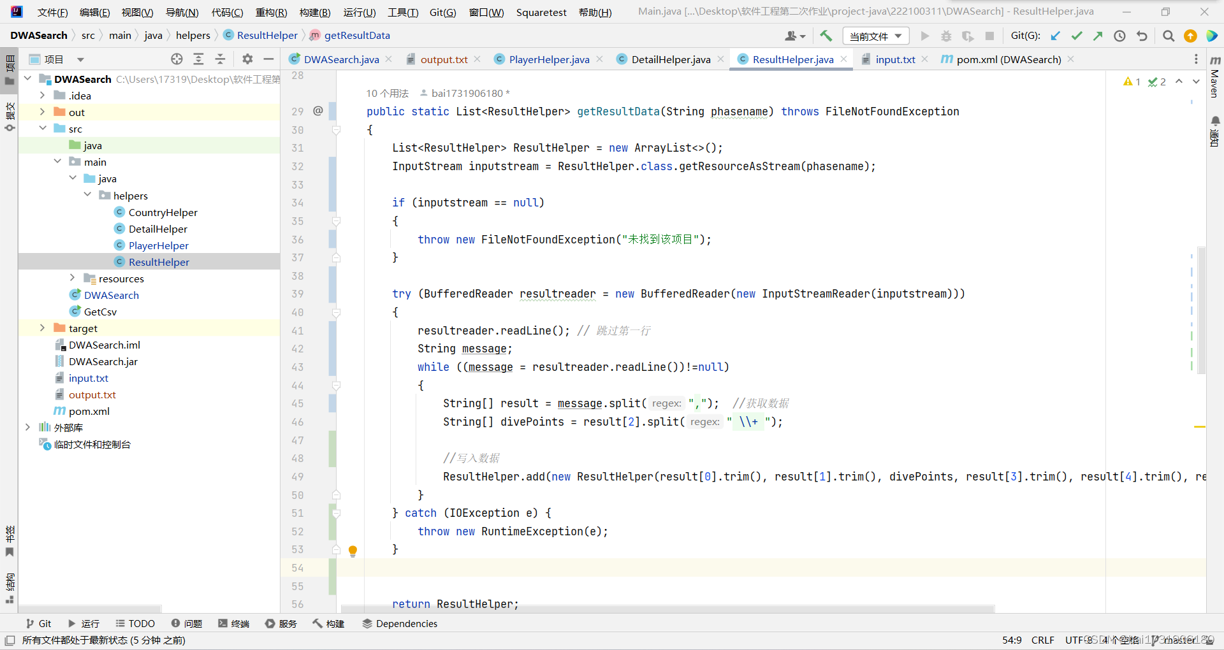The width and height of the screenshot is (1224, 650).
Task: Expand the out folder
Action: [x=42, y=112]
